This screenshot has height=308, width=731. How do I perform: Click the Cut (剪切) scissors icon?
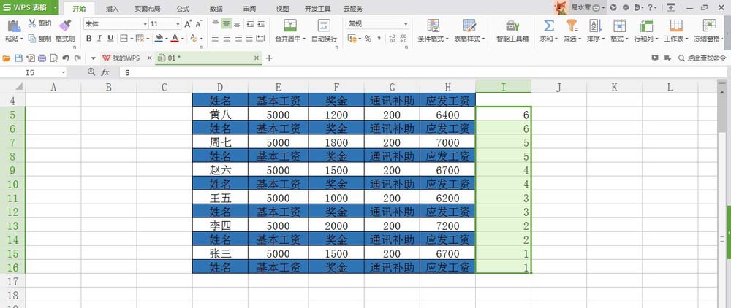coord(32,23)
